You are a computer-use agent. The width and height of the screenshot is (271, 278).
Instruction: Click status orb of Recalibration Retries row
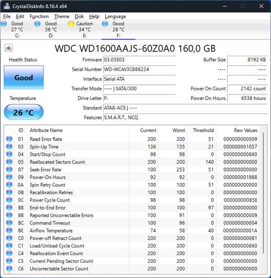click(x=9, y=192)
